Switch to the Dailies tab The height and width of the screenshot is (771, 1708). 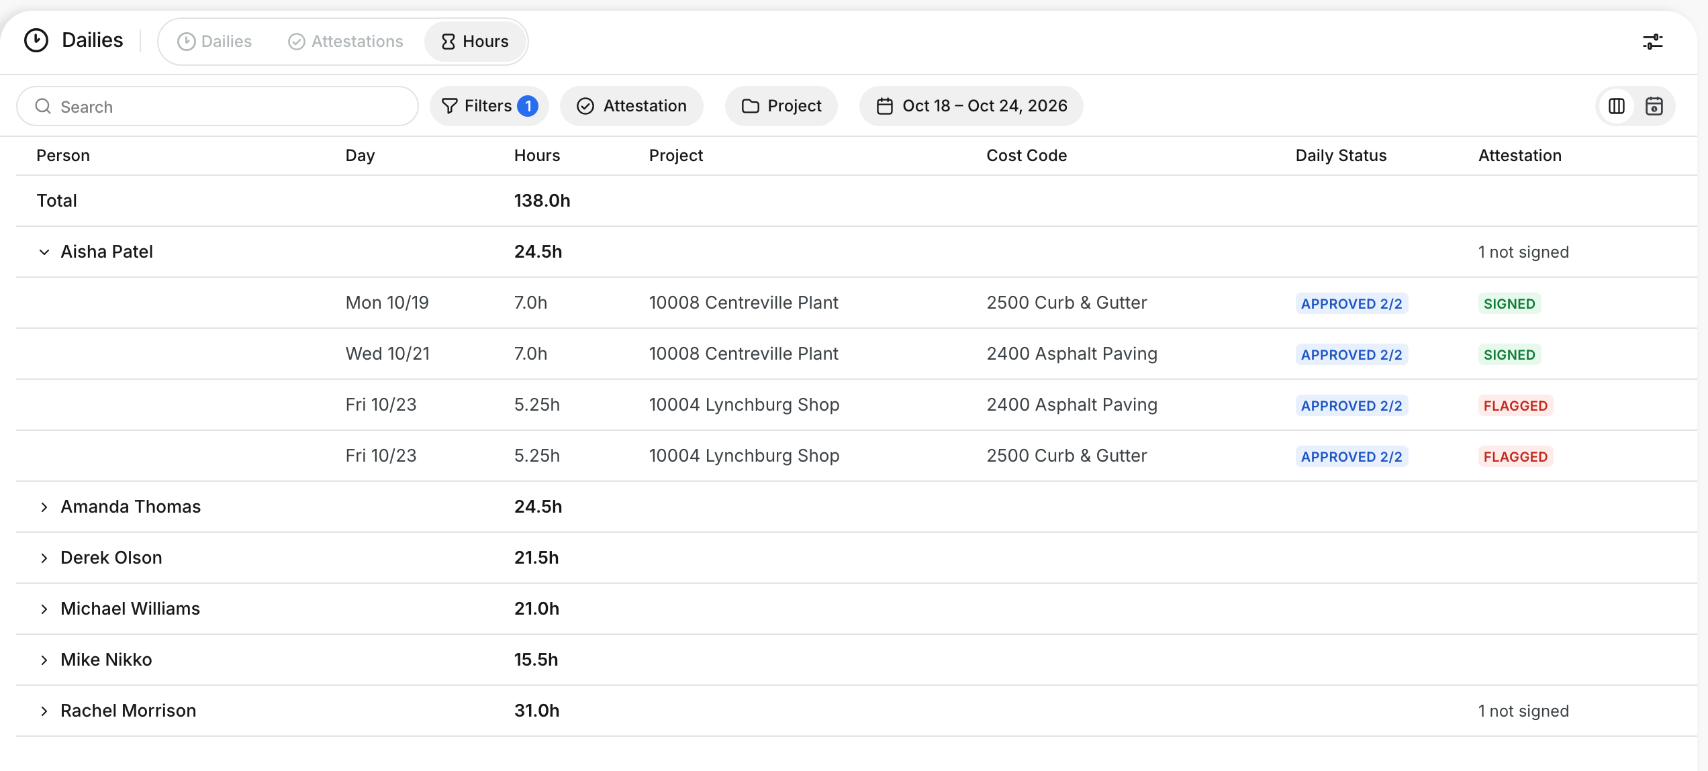coord(214,42)
